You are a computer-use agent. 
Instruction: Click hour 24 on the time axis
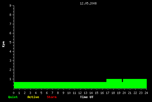pos(146,93)
